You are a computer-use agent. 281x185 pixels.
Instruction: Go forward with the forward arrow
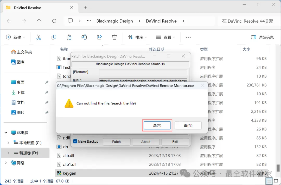click(x=24, y=21)
